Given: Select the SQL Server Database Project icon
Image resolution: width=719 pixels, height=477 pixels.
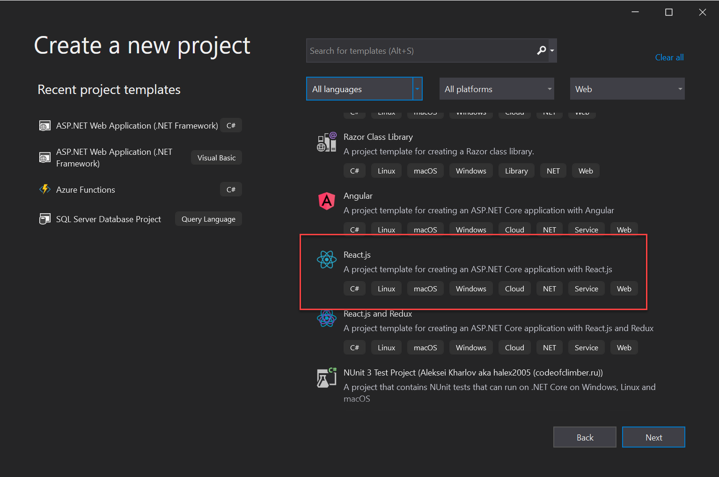Looking at the screenshot, I should point(44,218).
